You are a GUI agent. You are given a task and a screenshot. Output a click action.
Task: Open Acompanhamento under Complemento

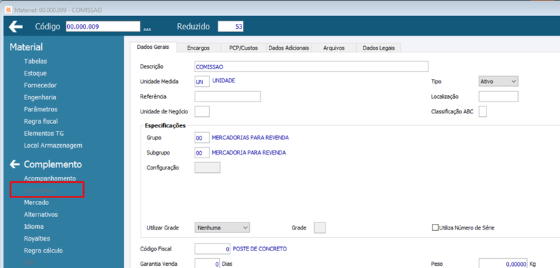click(50, 178)
